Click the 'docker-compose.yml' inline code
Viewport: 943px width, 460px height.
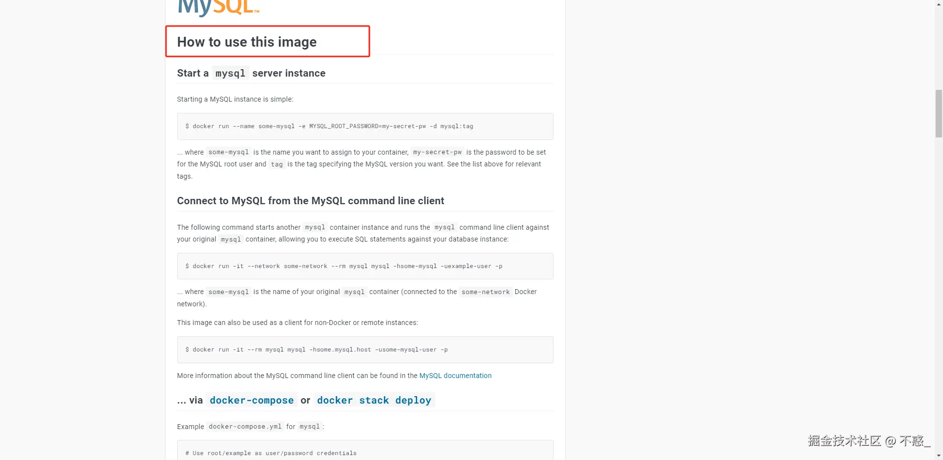pos(245,427)
